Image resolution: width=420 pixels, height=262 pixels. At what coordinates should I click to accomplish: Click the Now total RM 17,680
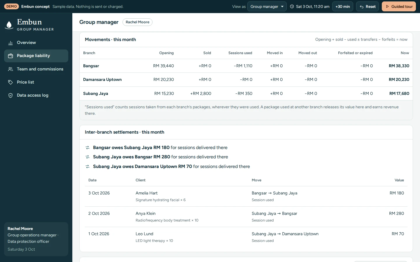coord(399,93)
